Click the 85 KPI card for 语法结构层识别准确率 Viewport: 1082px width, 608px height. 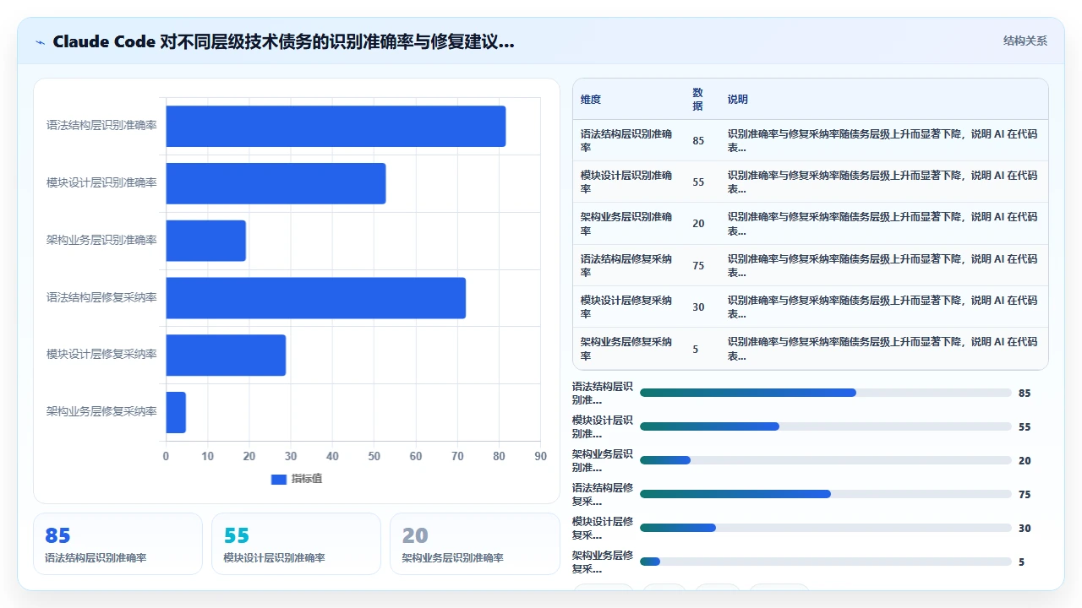click(x=118, y=544)
